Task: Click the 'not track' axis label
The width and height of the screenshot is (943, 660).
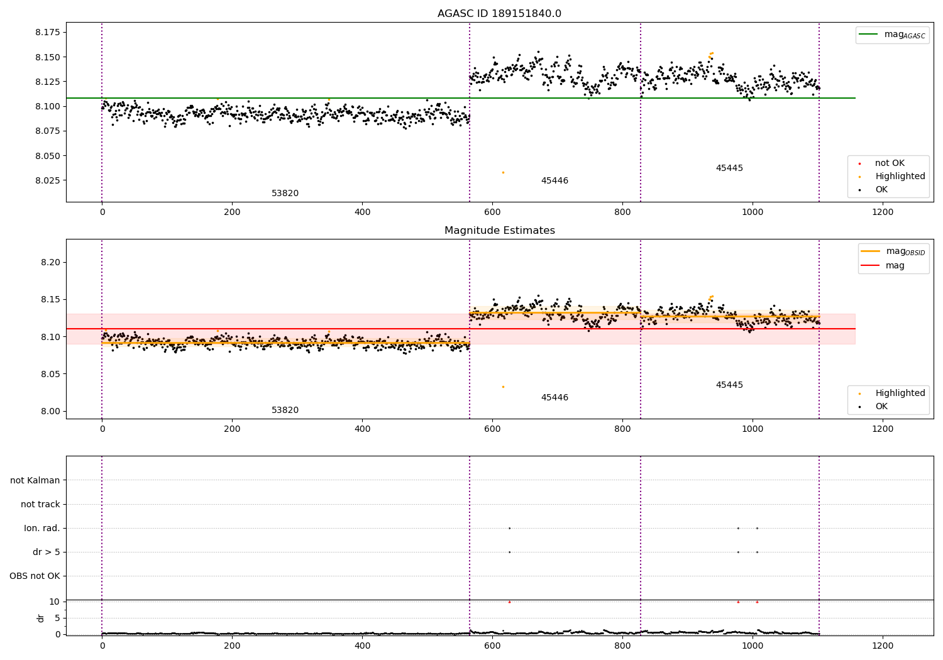Action: coord(40,504)
